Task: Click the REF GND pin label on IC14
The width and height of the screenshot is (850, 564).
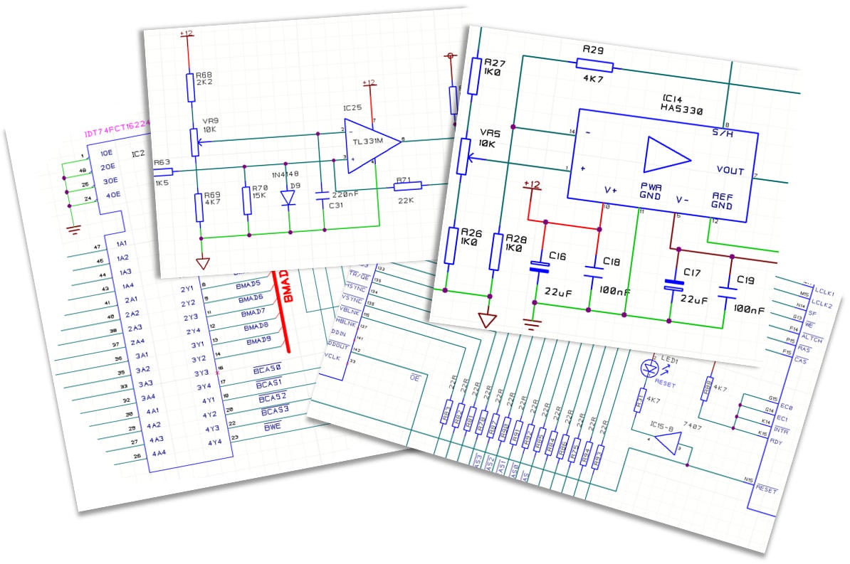Action: pyautogui.click(x=722, y=201)
